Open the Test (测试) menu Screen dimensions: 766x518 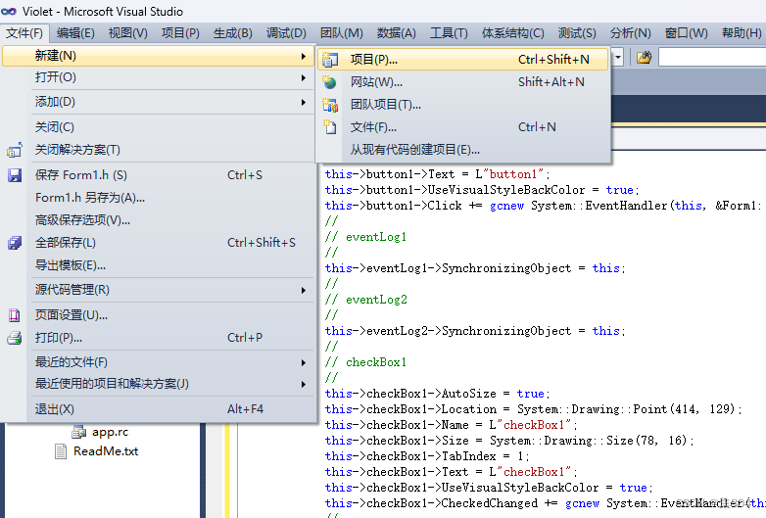(577, 33)
